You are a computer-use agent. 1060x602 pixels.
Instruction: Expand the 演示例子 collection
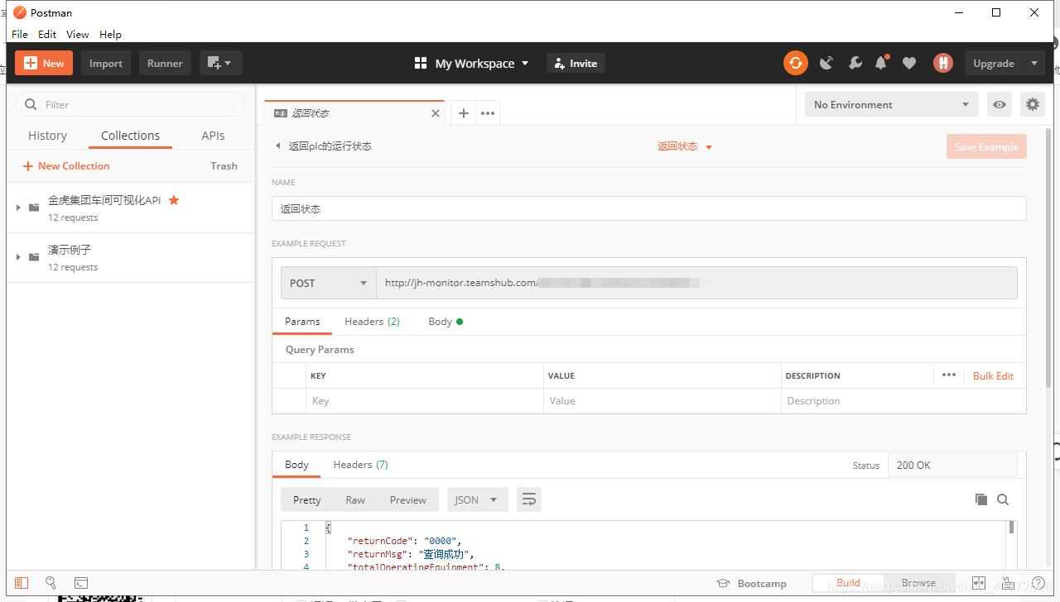18,257
